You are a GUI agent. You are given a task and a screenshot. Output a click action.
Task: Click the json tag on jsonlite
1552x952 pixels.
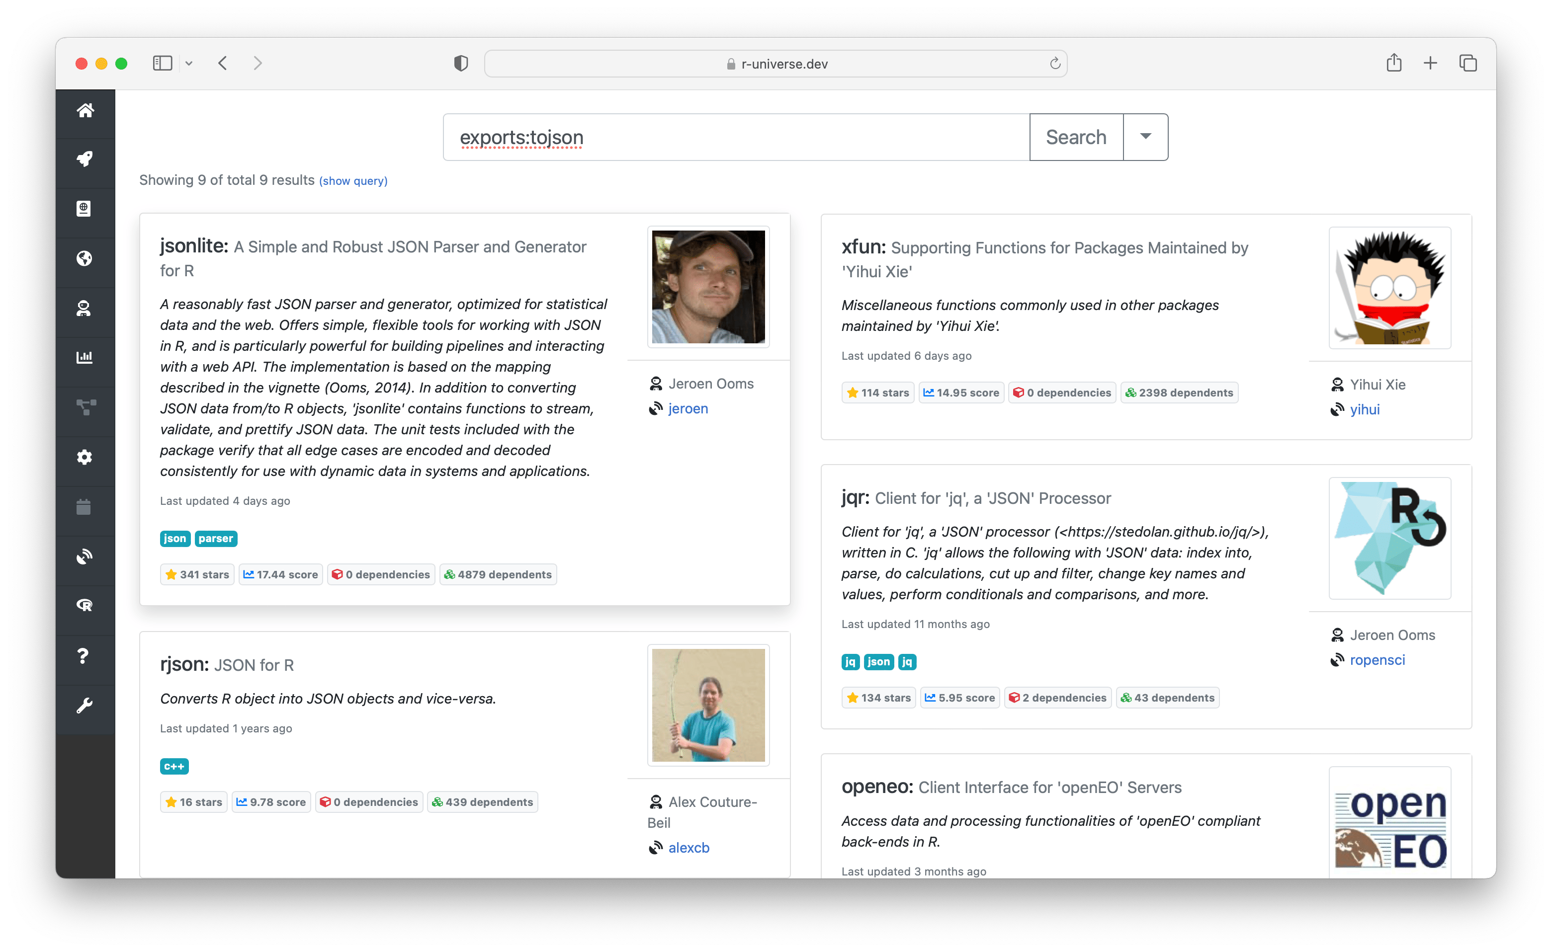(x=174, y=538)
